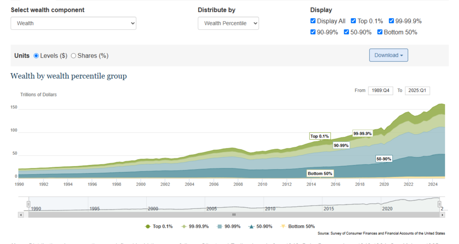Toggle the 99-99.9% display checkbox

[391, 21]
